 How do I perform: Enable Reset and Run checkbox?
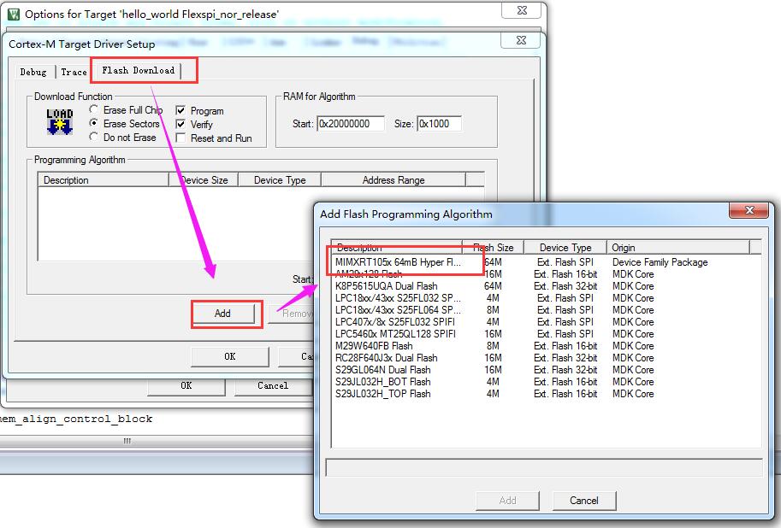click(180, 138)
